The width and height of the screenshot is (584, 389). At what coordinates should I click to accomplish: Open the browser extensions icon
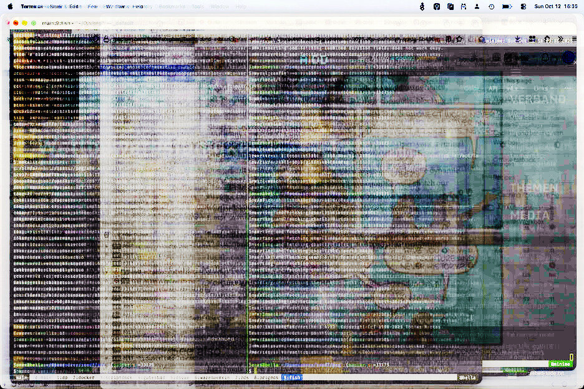(532, 39)
